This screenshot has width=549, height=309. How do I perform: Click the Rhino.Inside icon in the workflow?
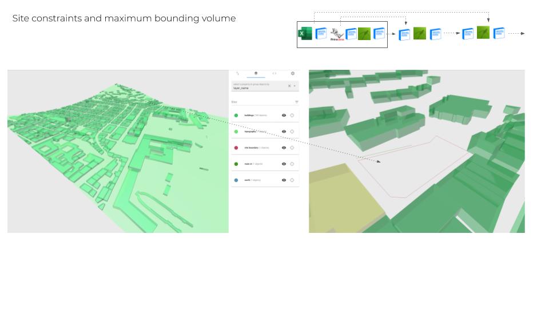point(336,34)
